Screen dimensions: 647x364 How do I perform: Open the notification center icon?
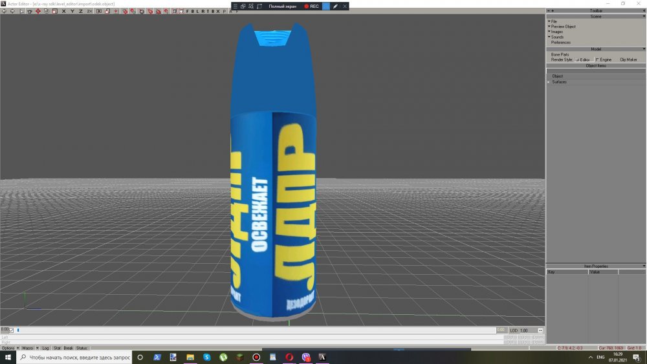point(637,358)
